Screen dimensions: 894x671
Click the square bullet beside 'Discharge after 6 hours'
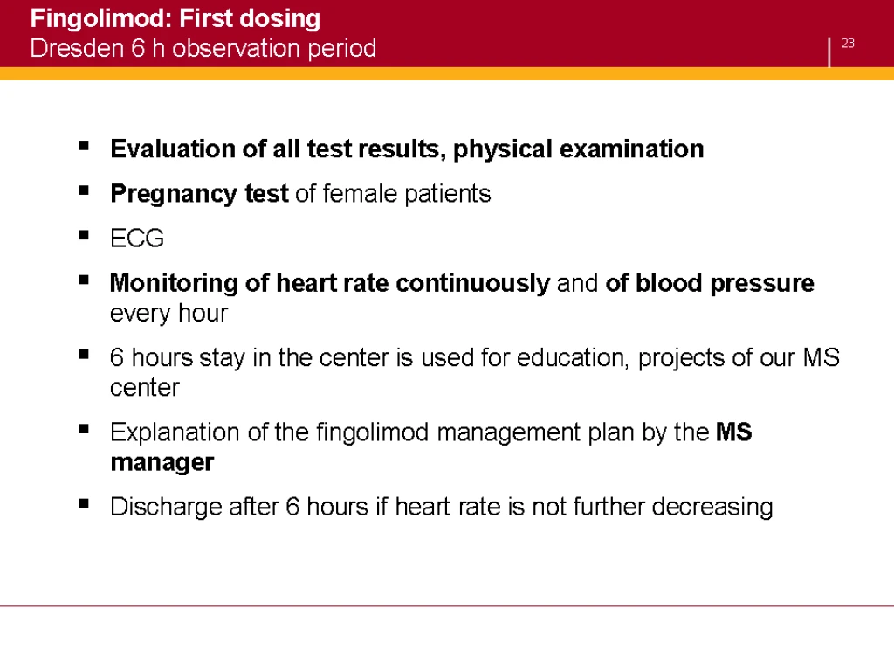click(x=85, y=503)
